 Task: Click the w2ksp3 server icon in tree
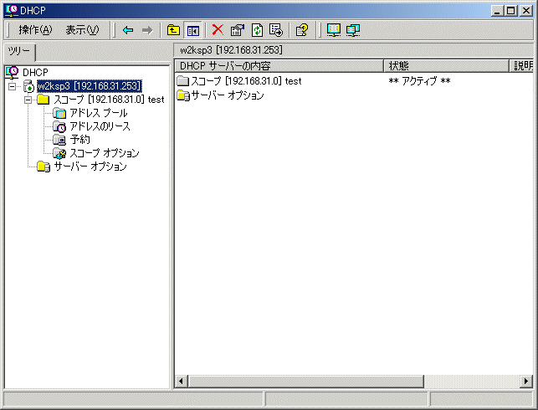[x=28, y=86]
